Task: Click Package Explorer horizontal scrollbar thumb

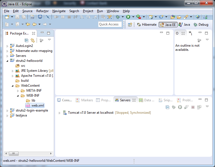Action: (14, 153)
